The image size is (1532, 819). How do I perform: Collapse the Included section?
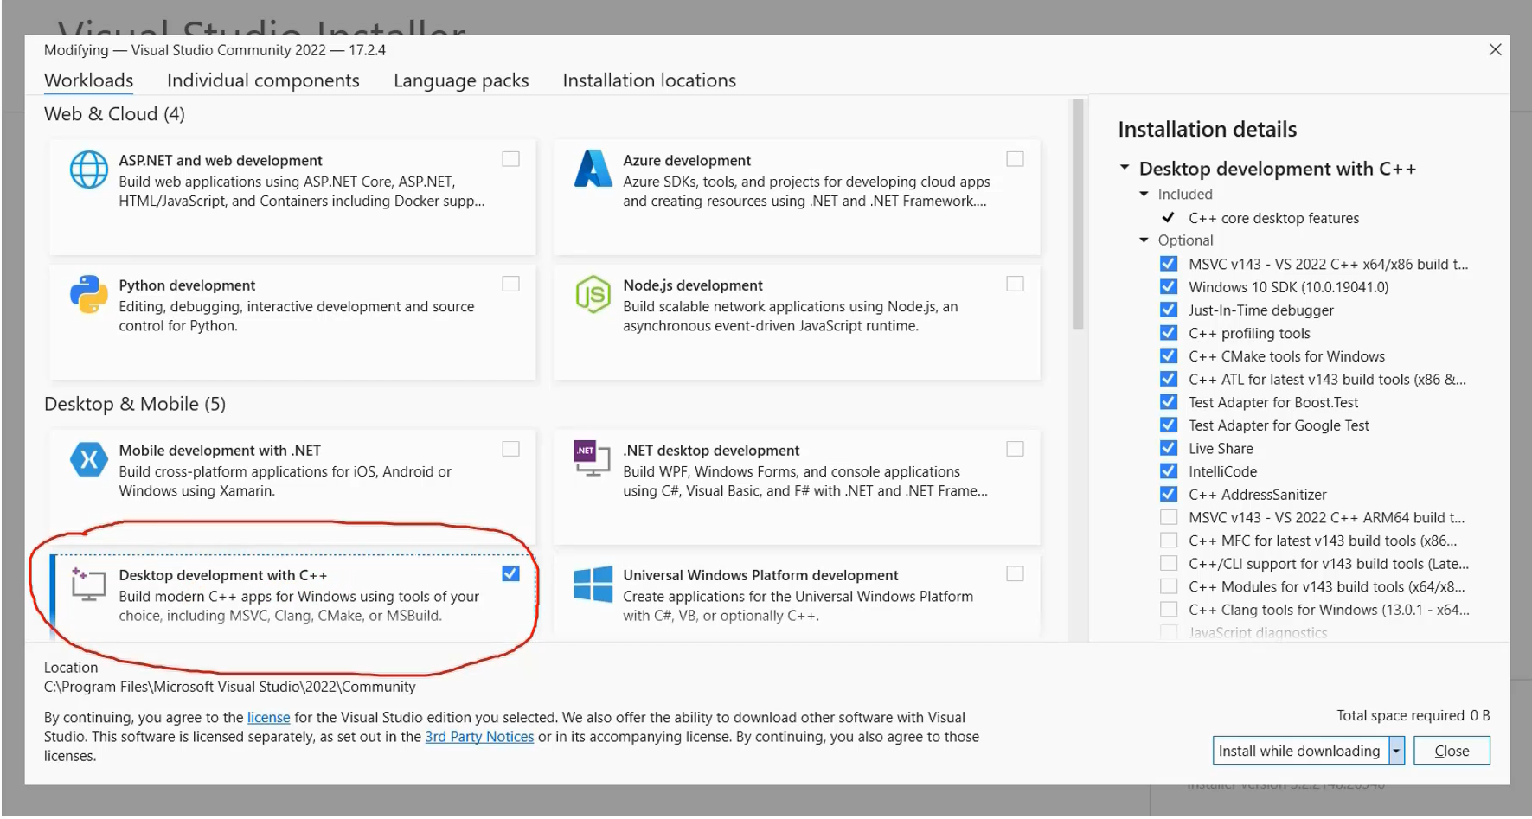click(x=1144, y=194)
